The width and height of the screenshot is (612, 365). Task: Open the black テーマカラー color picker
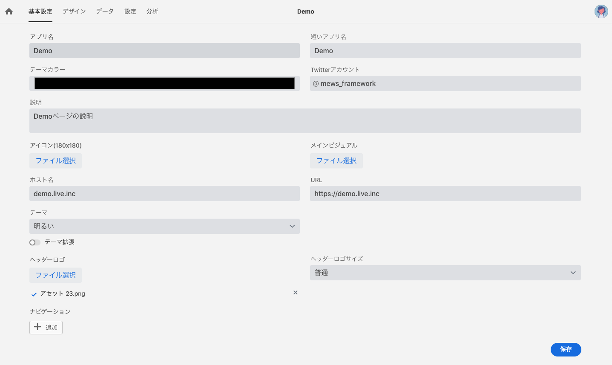164,83
